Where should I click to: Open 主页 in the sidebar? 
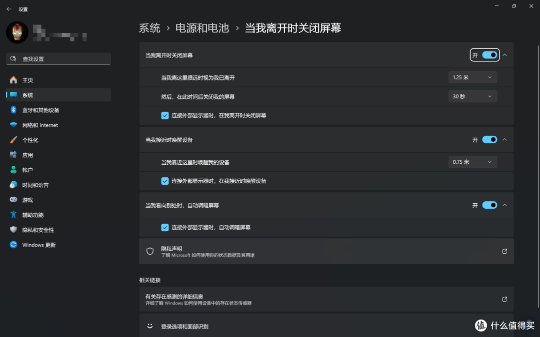pyautogui.click(x=58, y=80)
